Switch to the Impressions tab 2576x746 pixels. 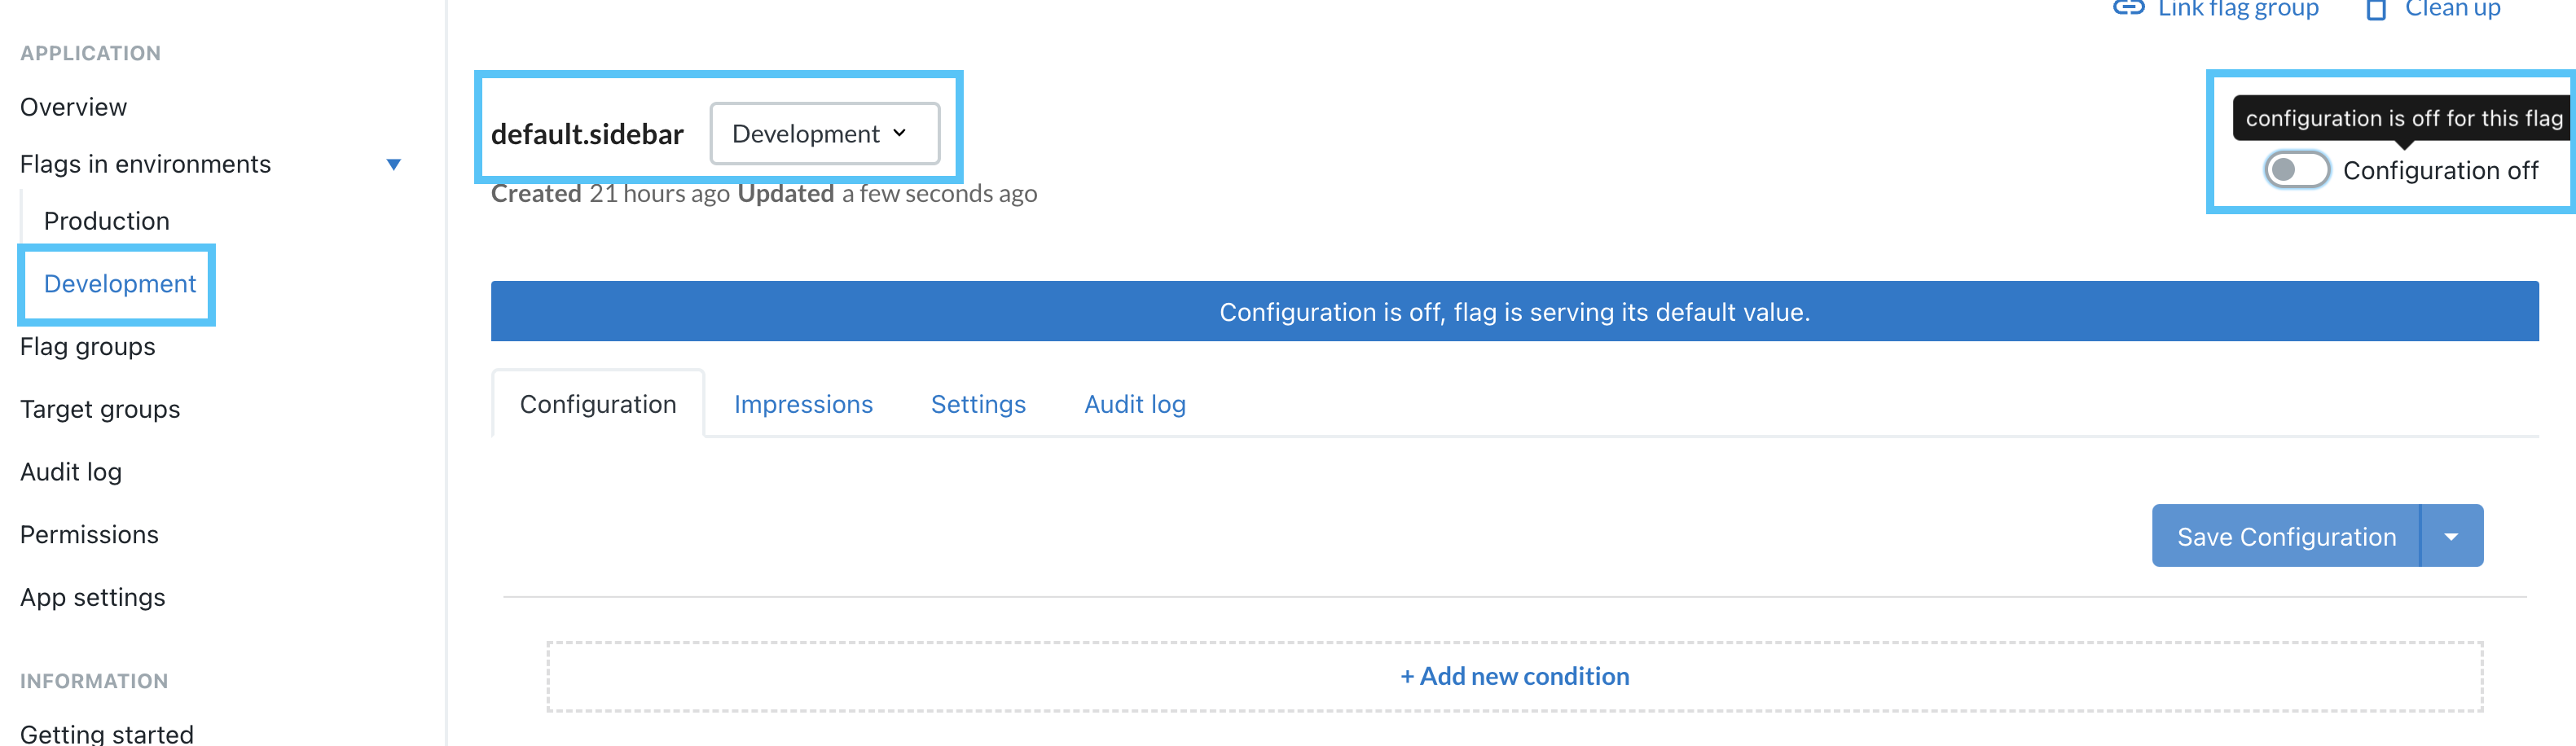[803, 404]
